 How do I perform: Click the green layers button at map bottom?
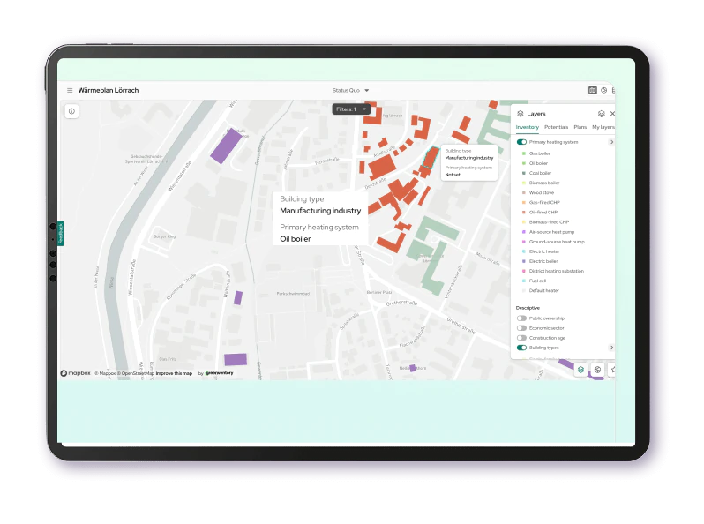tap(580, 370)
